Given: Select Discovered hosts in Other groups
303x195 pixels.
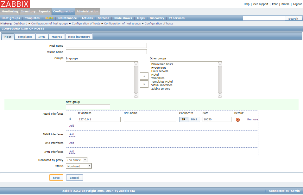Looking at the screenshot, I should click(162, 64).
